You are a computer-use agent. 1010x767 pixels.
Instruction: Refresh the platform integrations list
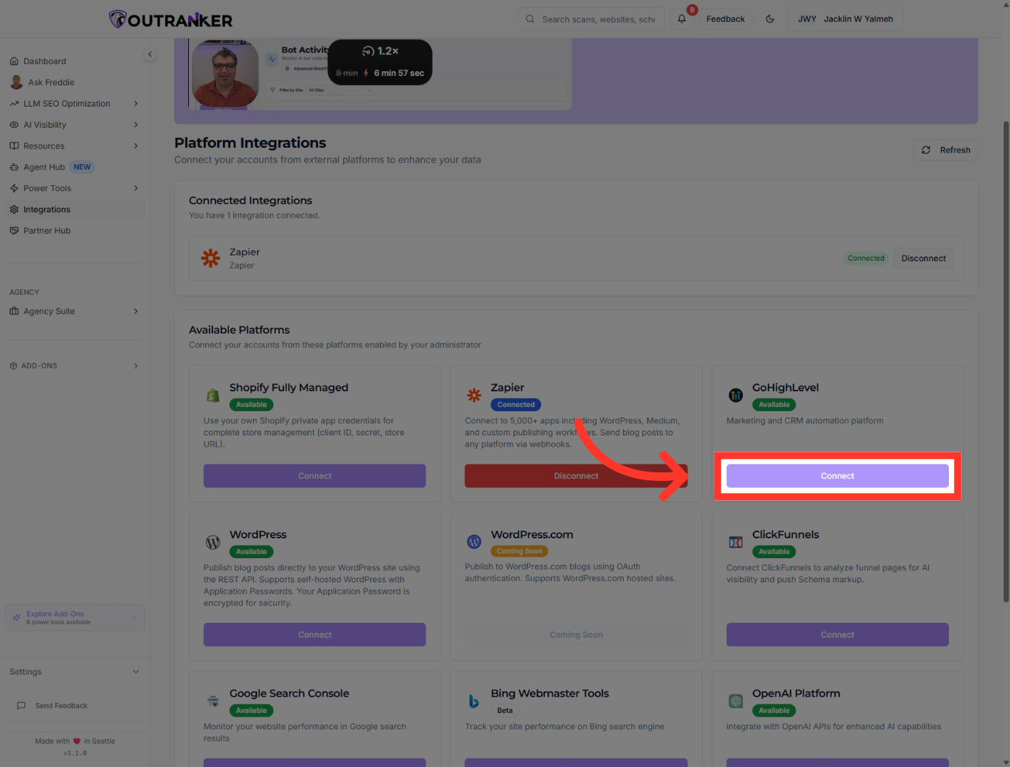[x=946, y=151]
